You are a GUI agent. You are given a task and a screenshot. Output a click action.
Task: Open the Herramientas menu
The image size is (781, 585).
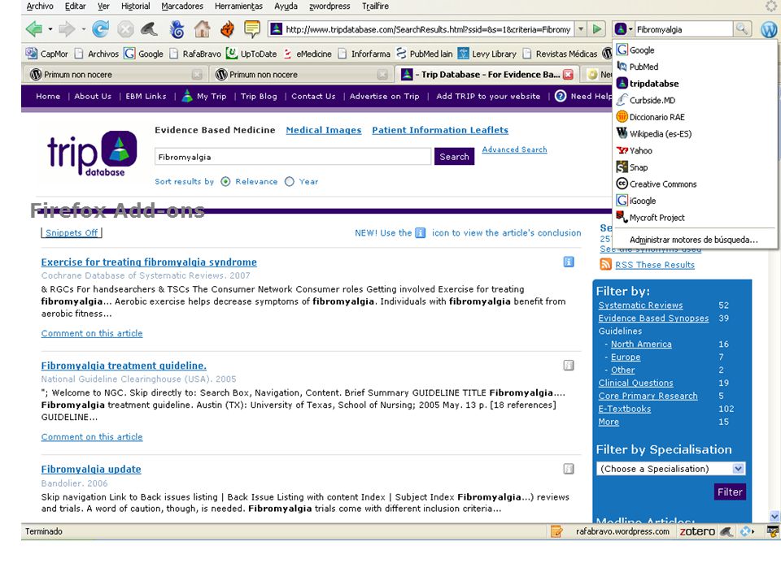238,6
